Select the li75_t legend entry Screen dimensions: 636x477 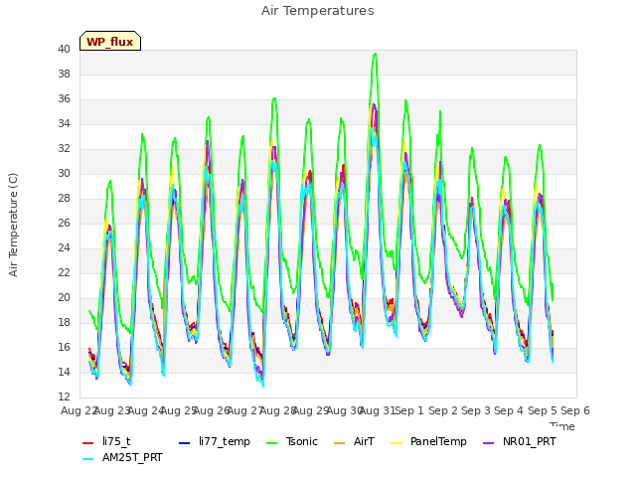(x=106, y=441)
